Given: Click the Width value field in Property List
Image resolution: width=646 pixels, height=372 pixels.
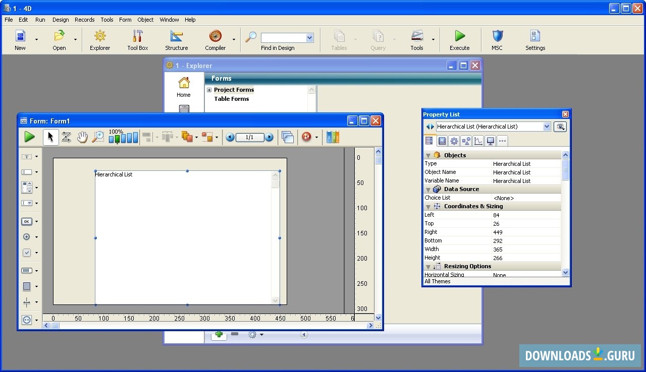Looking at the screenshot, I should [526, 249].
